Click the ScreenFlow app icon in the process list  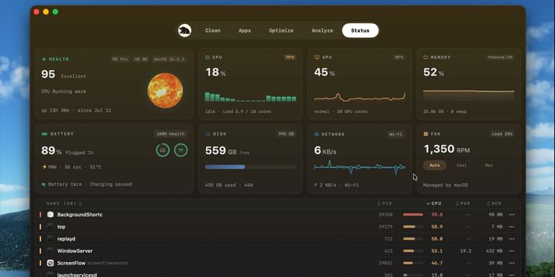[50, 263]
